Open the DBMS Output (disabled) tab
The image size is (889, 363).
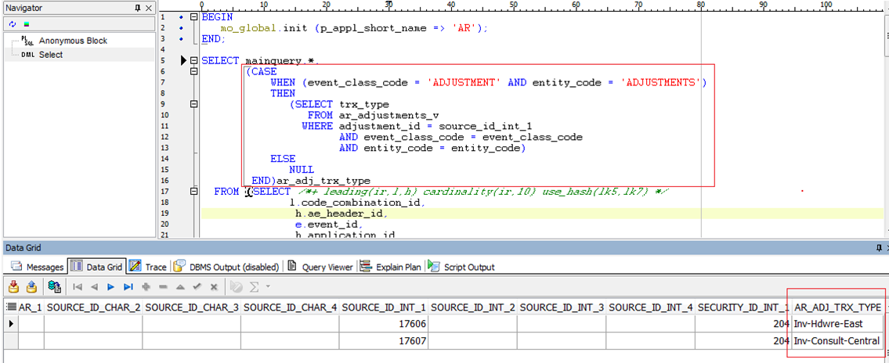pos(227,267)
